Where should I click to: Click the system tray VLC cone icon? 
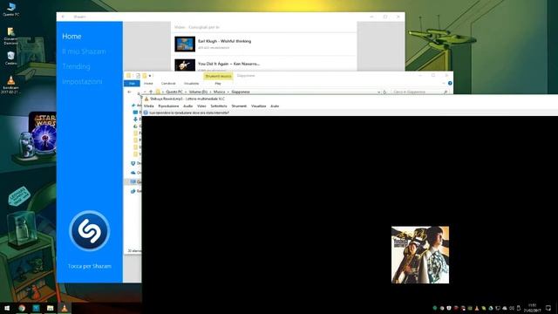(477, 308)
